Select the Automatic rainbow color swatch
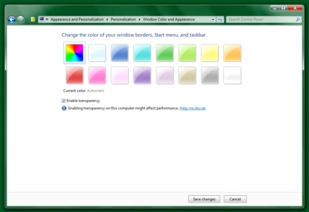Screen dimensions: 309x212 75,53
